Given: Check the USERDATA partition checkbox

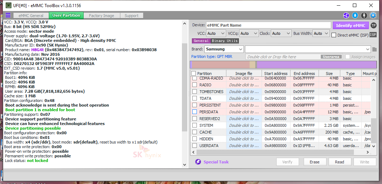Looking at the screenshot, I should click(194, 146).
